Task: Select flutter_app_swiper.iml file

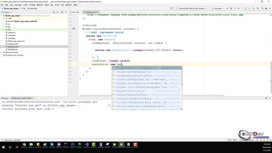Action: tap(16, 41)
